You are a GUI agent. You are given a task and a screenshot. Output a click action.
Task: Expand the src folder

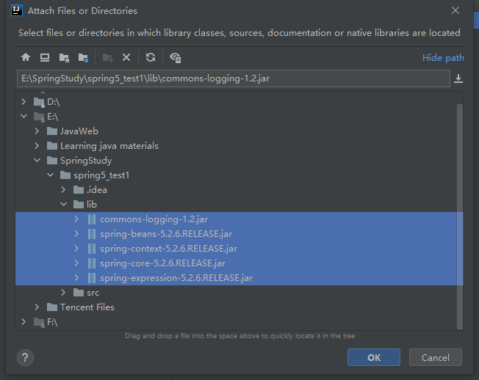pyautogui.click(x=63, y=292)
